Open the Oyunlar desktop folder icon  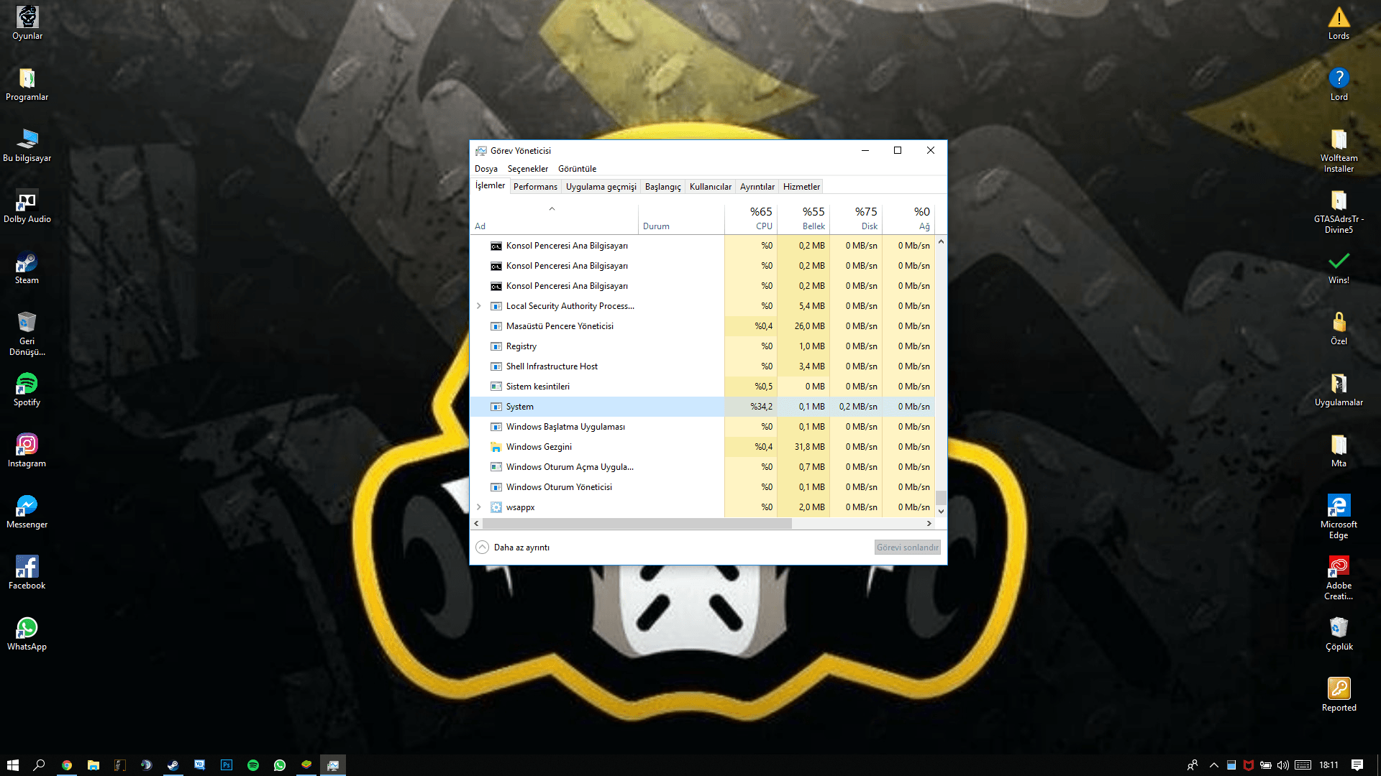coord(27,23)
